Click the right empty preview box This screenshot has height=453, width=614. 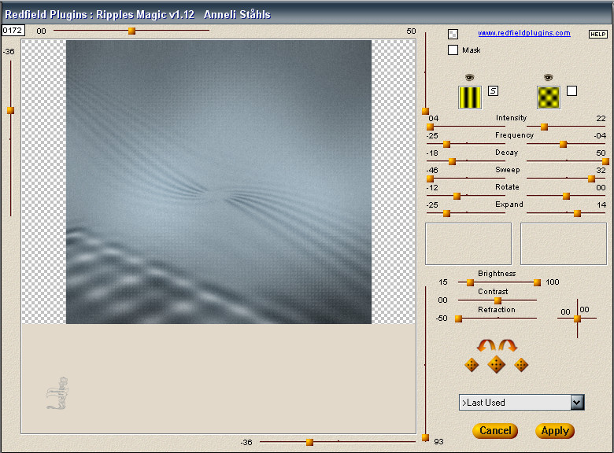pyautogui.click(x=564, y=244)
